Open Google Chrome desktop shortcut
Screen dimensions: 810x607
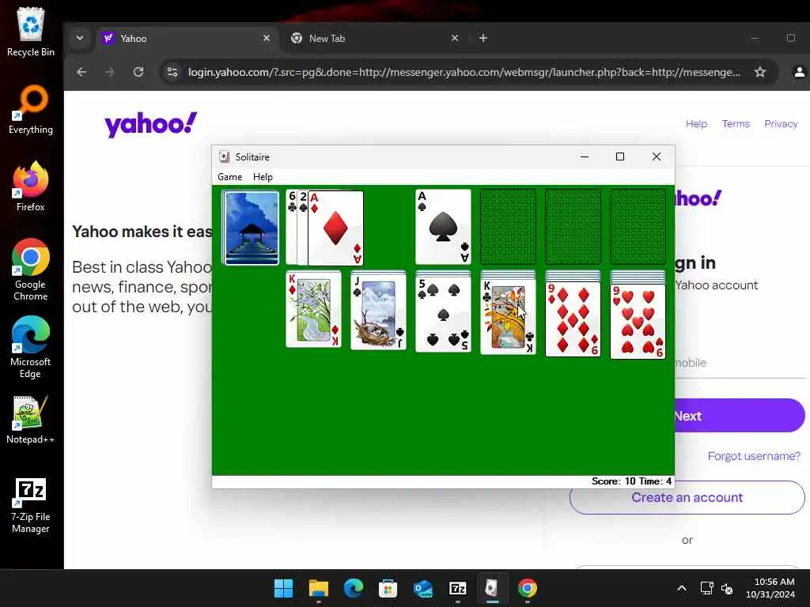(x=31, y=270)
